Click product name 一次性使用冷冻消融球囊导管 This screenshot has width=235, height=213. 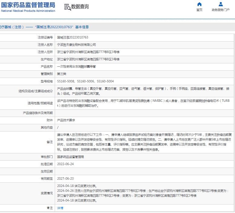pyautogui.click(x=77, y=67)
